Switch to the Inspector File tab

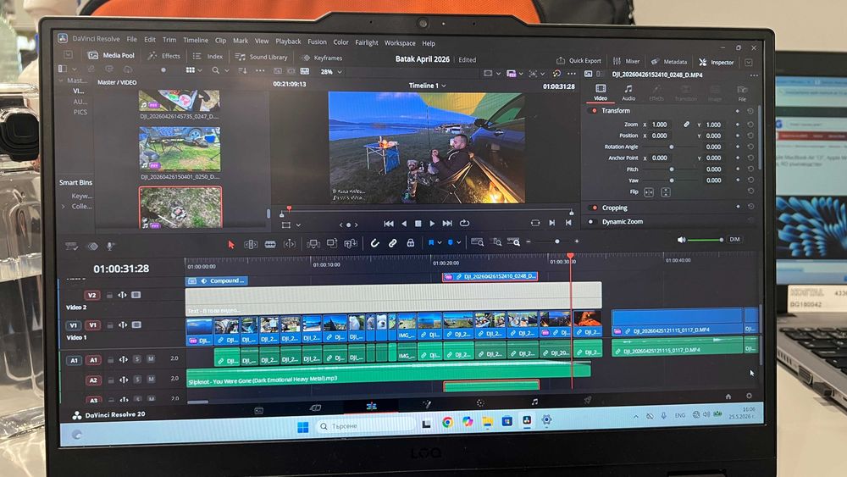742,93
